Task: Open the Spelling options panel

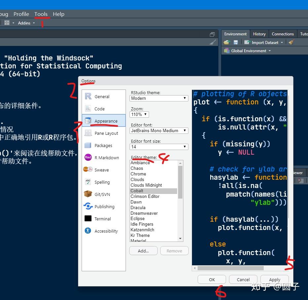Action: pos(103,182)
